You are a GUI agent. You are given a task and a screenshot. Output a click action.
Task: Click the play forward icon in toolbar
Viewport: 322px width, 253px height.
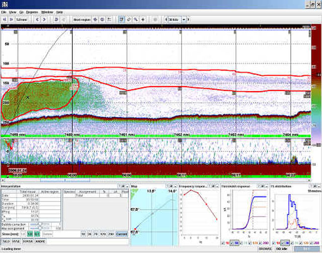click(10, 19)
